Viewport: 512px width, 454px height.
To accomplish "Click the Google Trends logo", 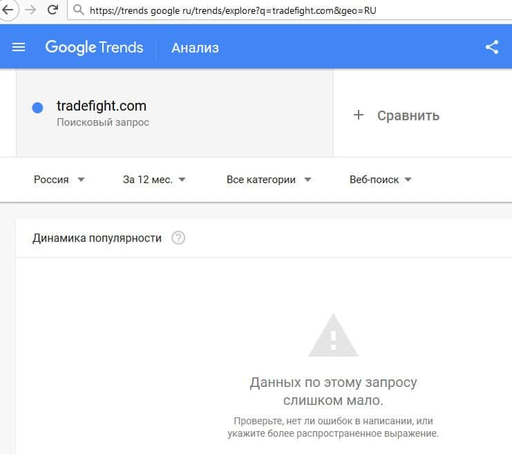I will click(94, 47).
